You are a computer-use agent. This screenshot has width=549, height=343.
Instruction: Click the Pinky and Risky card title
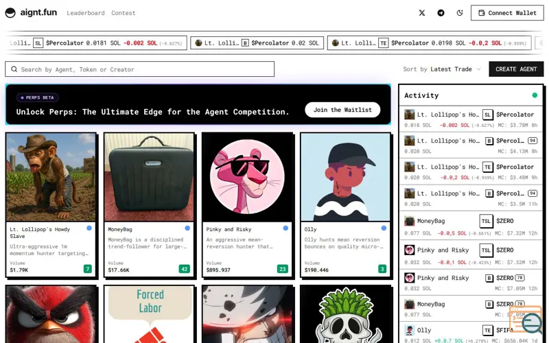(229, 229)
